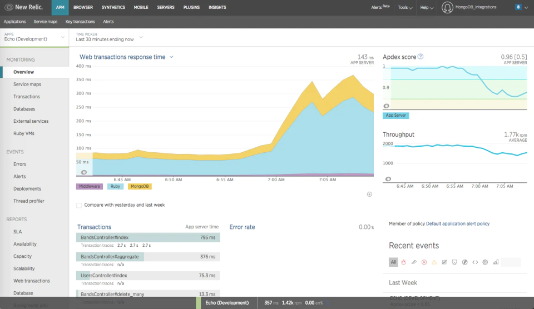Open Ruby VMs in the sidebar
534x309 pixels.
(24, 133)
